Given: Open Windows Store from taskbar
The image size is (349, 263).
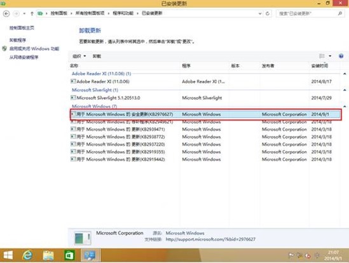Looking at the screenshot, I should pos(69,255).
